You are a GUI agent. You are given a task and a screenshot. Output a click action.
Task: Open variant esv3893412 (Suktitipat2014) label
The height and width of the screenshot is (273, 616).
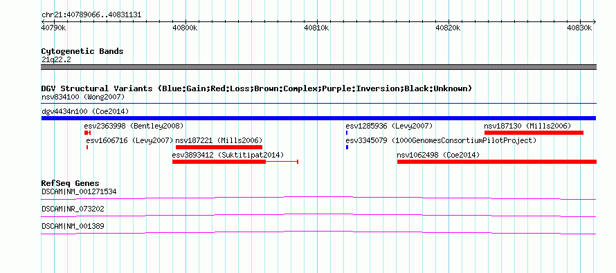(228, 155)
